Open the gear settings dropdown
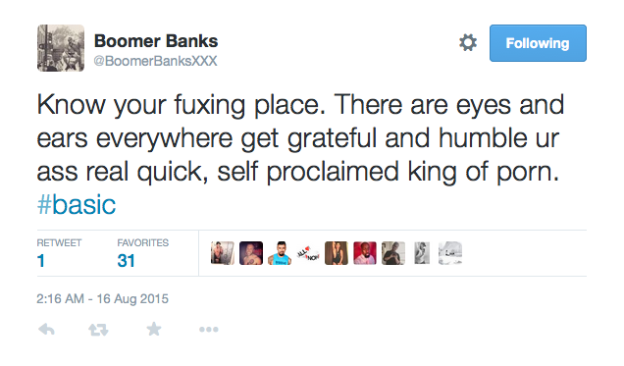 tap(468, 42)
